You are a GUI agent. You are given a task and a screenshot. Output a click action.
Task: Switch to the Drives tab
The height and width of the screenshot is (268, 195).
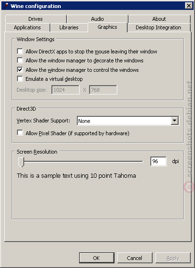pos(36,19)
